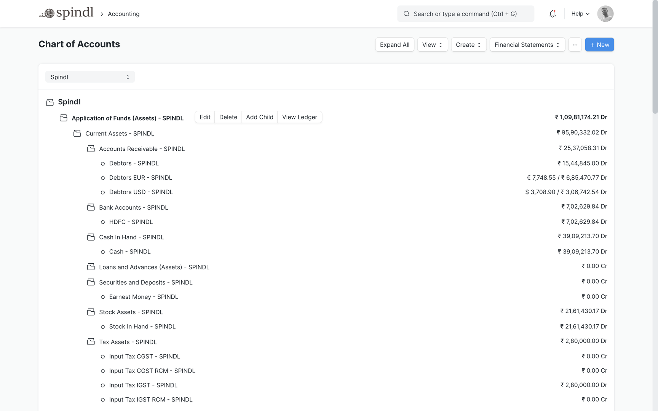Collapse the Bank Accounts folder icon
The image size is (658, 411).
(91, 207)
